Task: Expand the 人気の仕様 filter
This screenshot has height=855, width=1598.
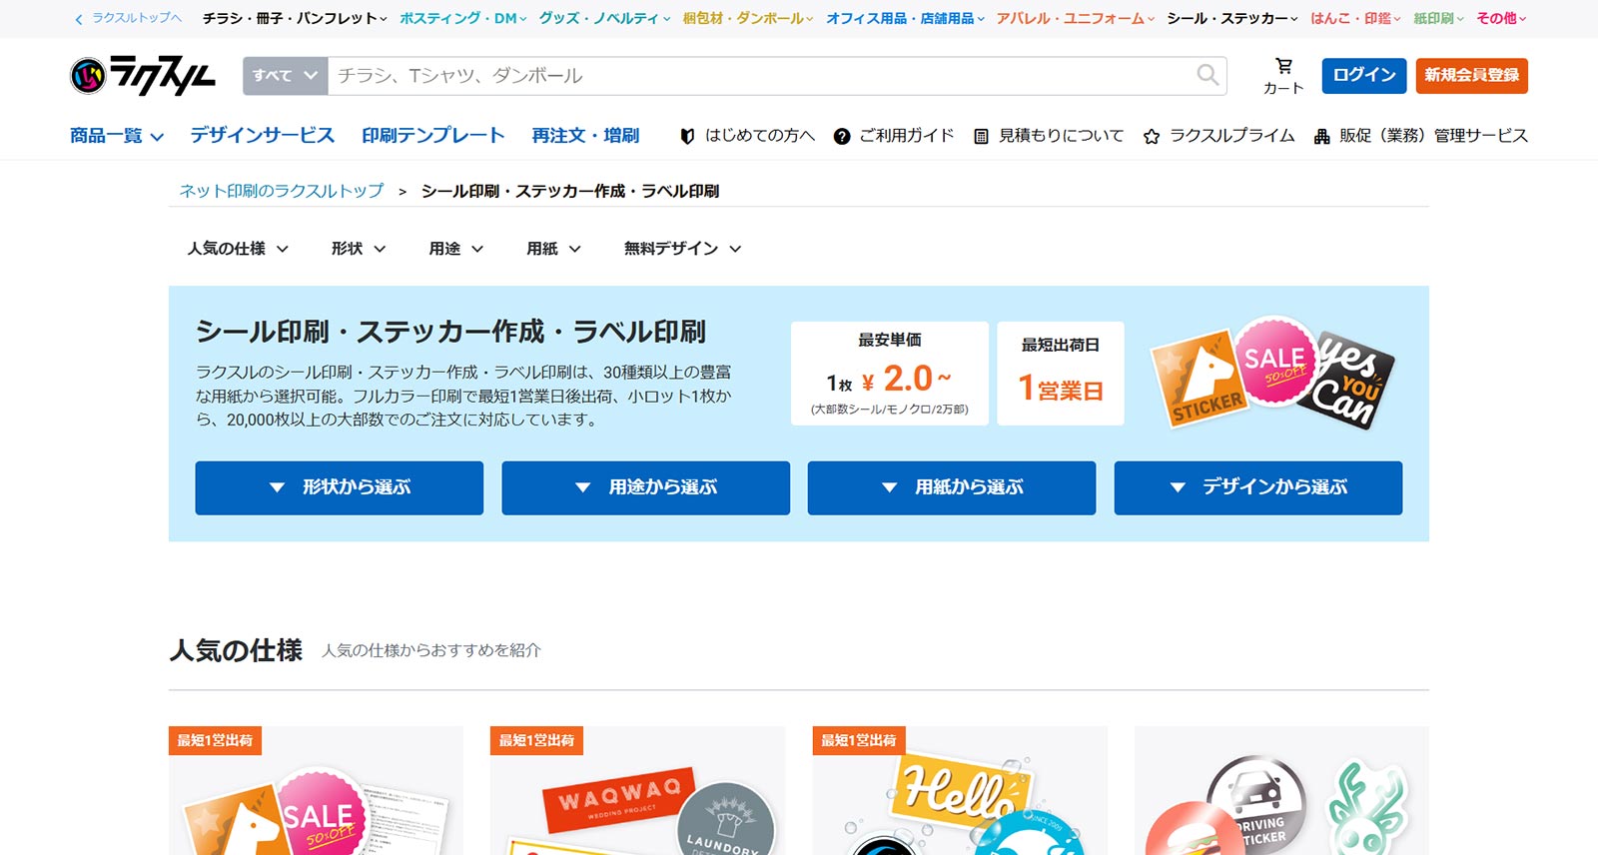Action: [x=238, y=249]
